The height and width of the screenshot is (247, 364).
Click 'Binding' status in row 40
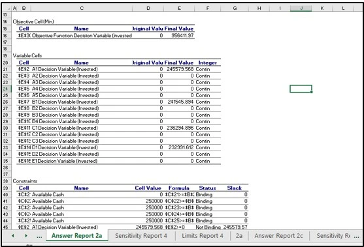204,194
